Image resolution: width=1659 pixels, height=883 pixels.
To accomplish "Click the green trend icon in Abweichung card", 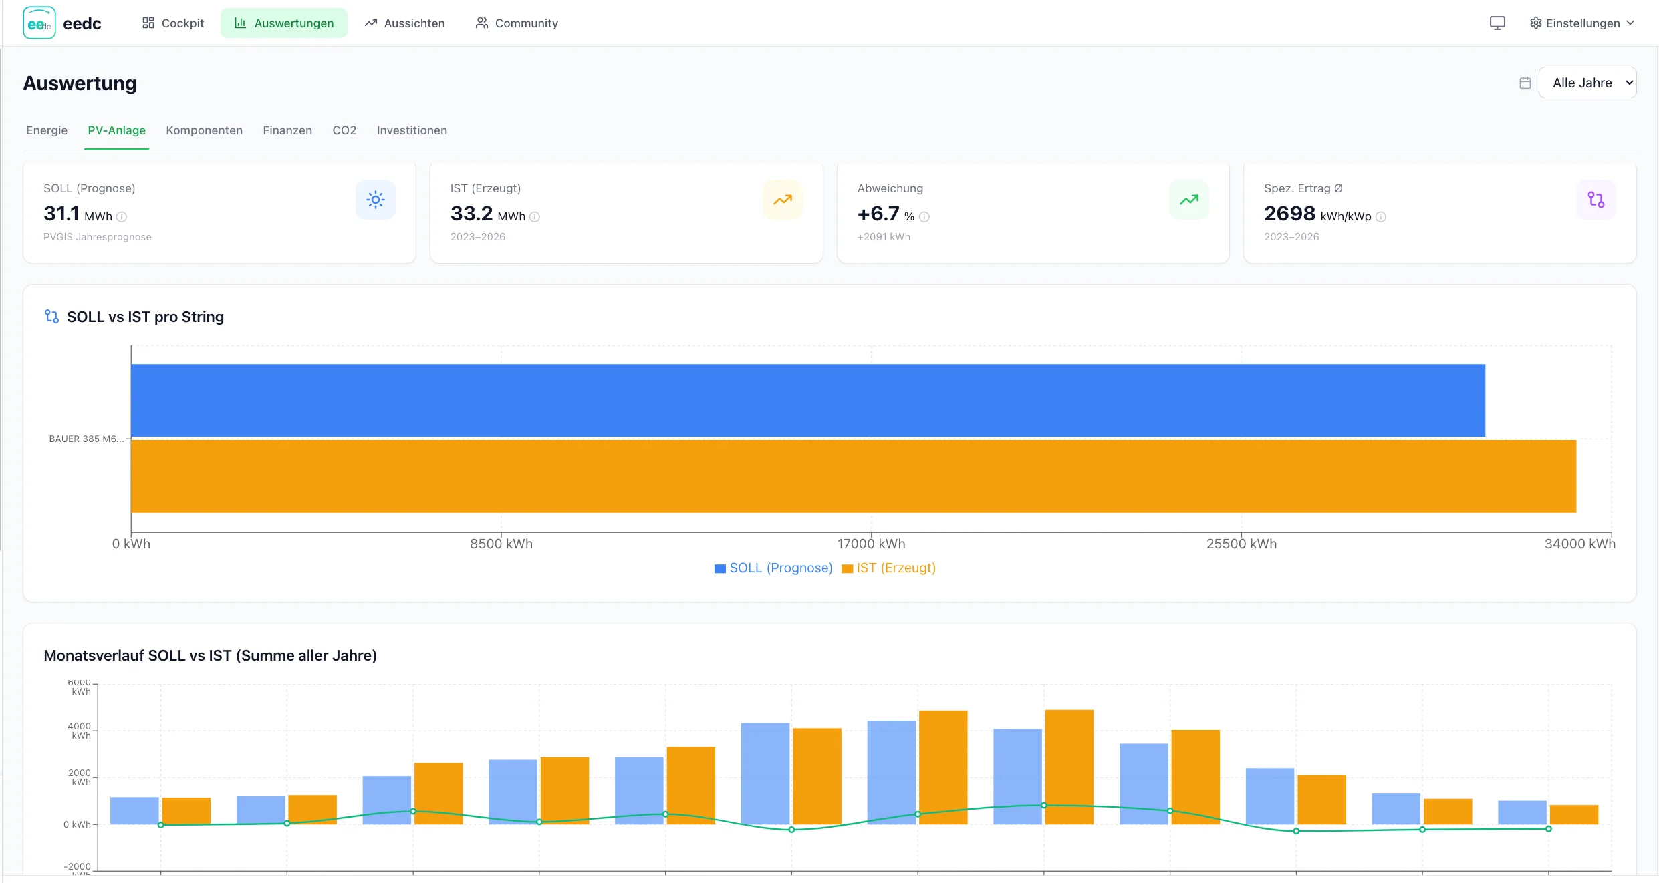I will click(x=1188, y=200).
